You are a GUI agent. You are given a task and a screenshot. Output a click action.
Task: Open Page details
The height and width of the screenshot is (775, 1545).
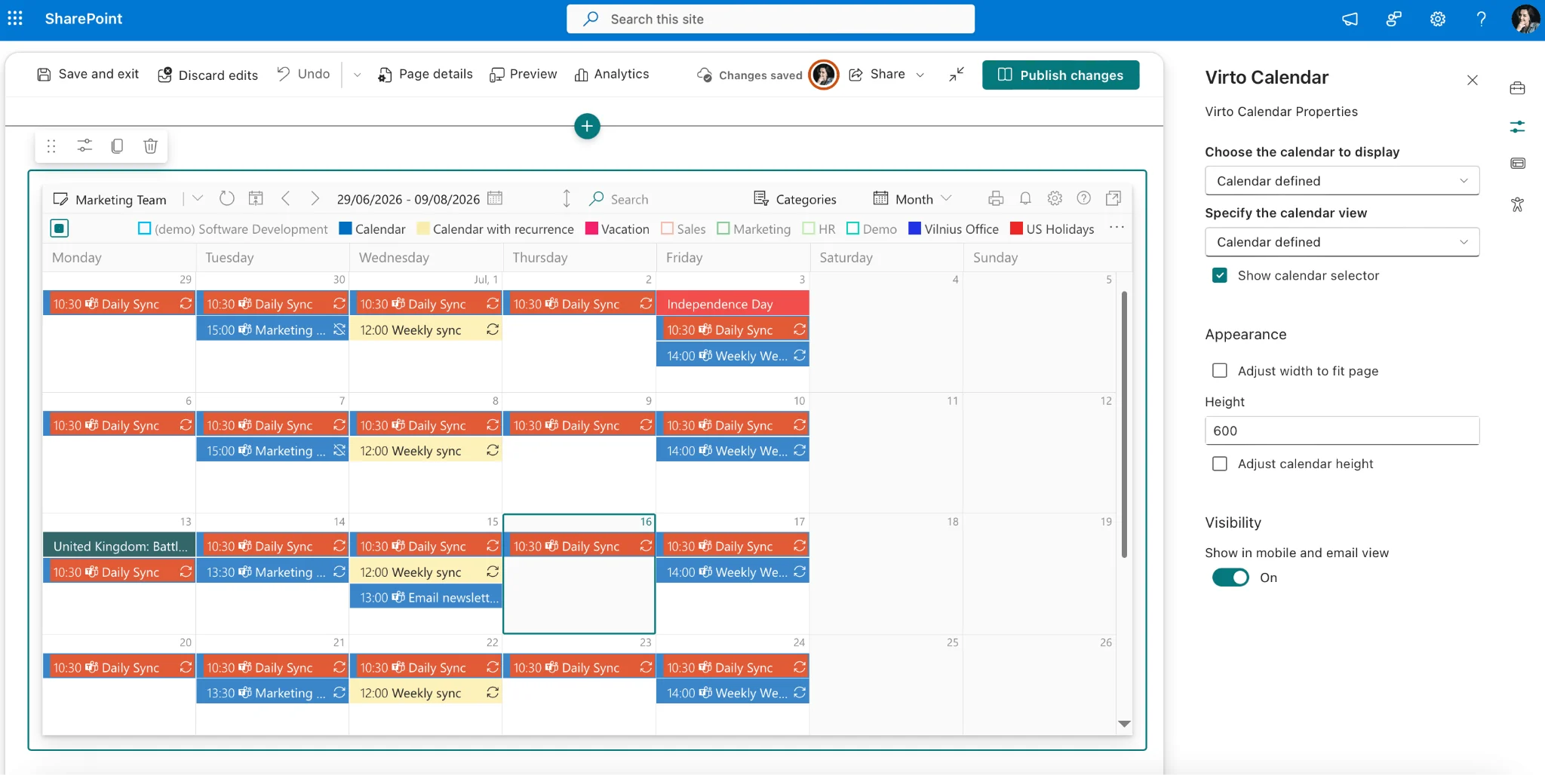(x=425, y=74)
